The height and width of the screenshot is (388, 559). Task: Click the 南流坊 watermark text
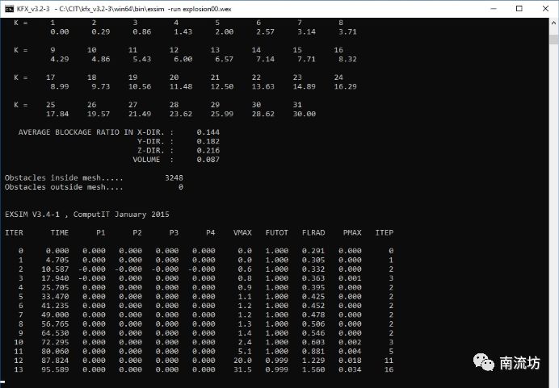tap(523, 365)
